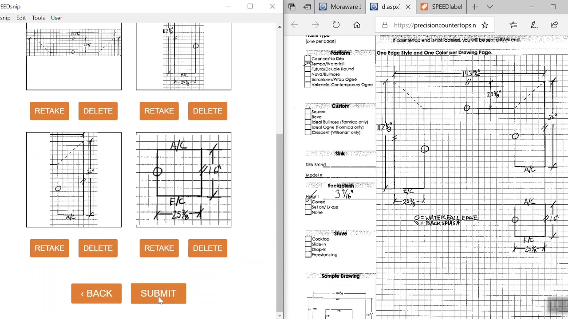Click the BACK button
The height and width of the screenshot is (319, 568).
96,293
